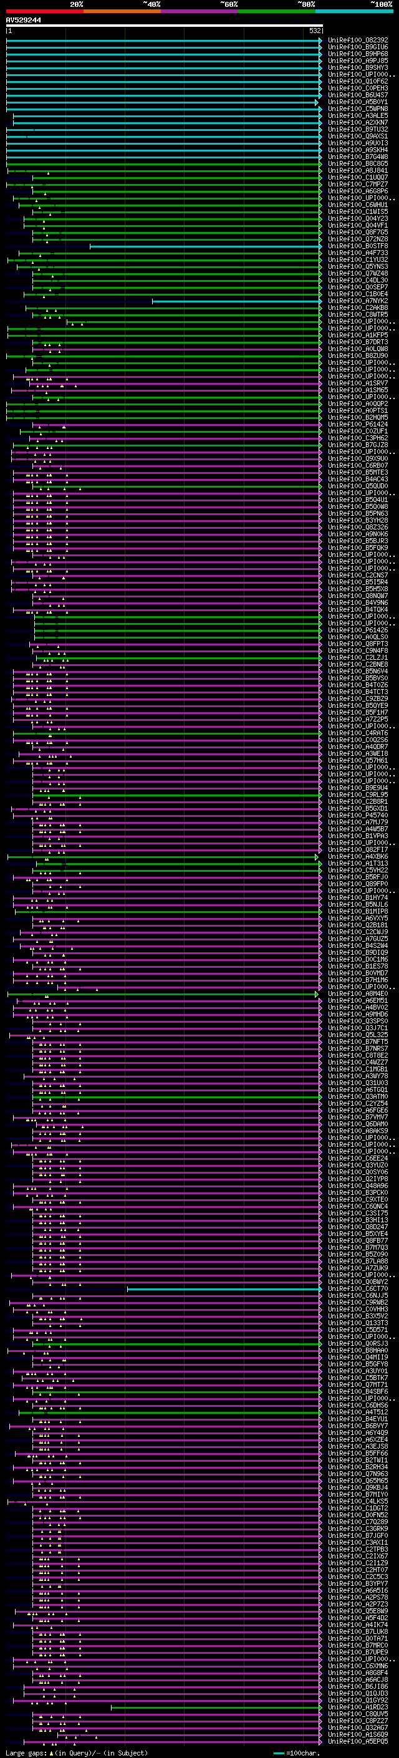Select the orange ~40% identity legend segment
Viewport: 399px width, 1758px height.
pos(122,11)
